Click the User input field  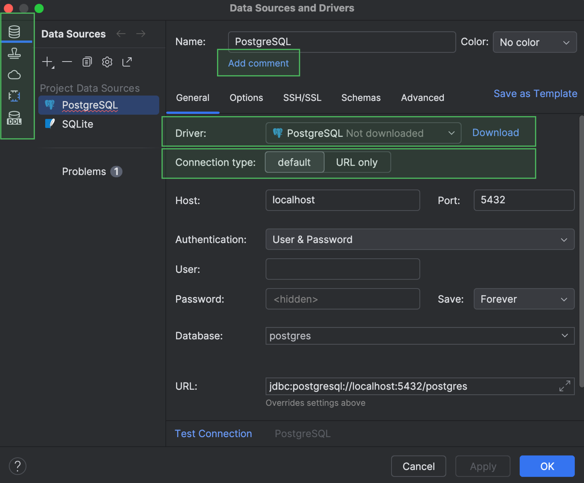[x=343, y=269]
